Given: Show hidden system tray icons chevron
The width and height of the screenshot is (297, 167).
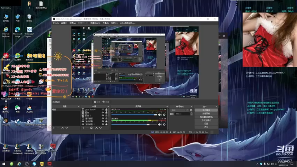Looking at the screenshot, I should click(x=257, y=164).
